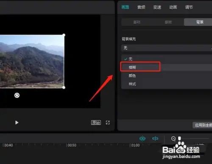Choose 颜色 background fill option
Viewport: 212px width, 164px height.
(167, 75)
